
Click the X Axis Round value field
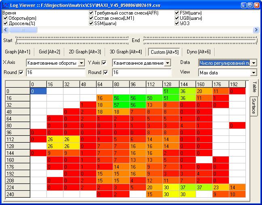tap(55, 72)
